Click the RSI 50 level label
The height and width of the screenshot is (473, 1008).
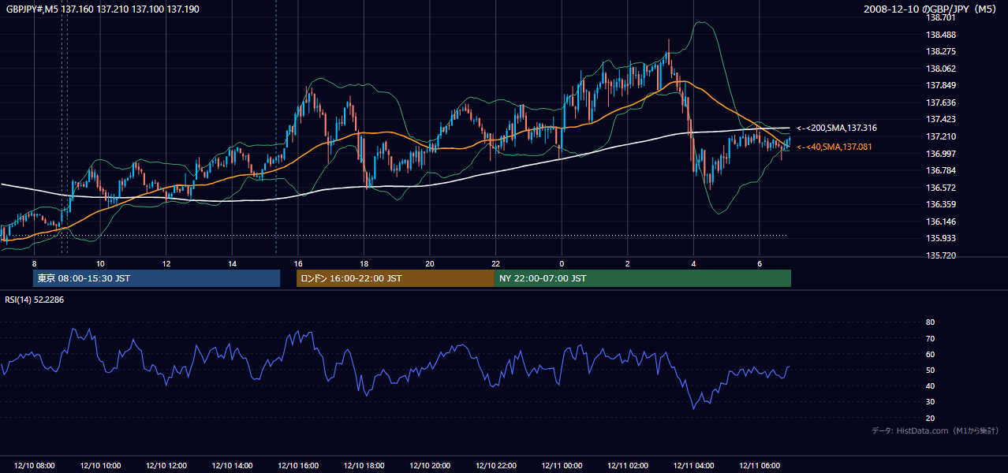[930, 370]
